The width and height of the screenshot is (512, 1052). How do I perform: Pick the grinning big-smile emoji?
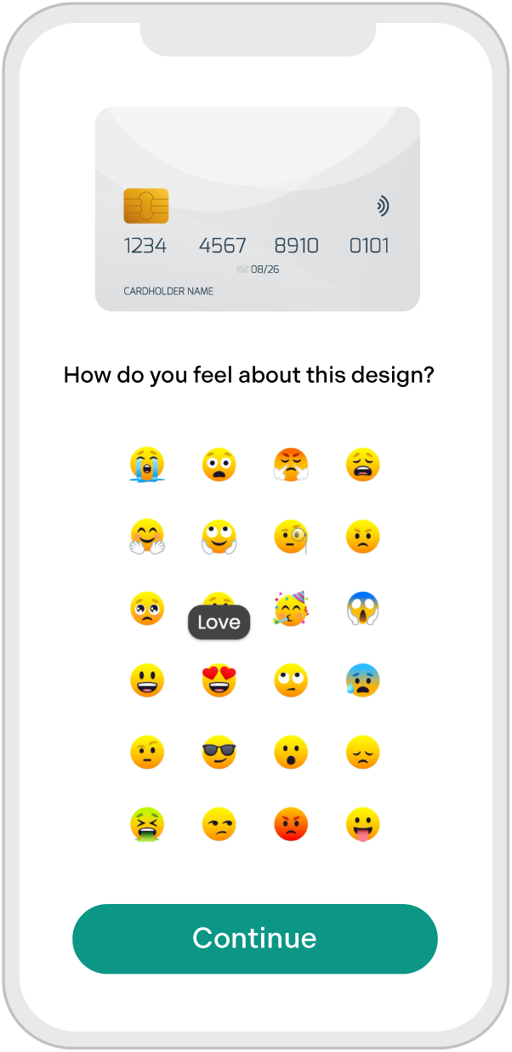(147, 681)
